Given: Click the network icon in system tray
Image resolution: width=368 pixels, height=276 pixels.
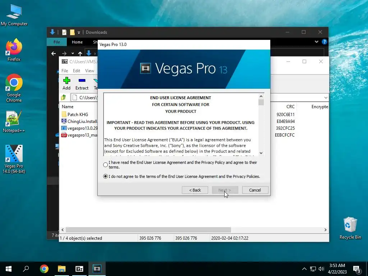Looking at the screenshot, I should point(313,269).
